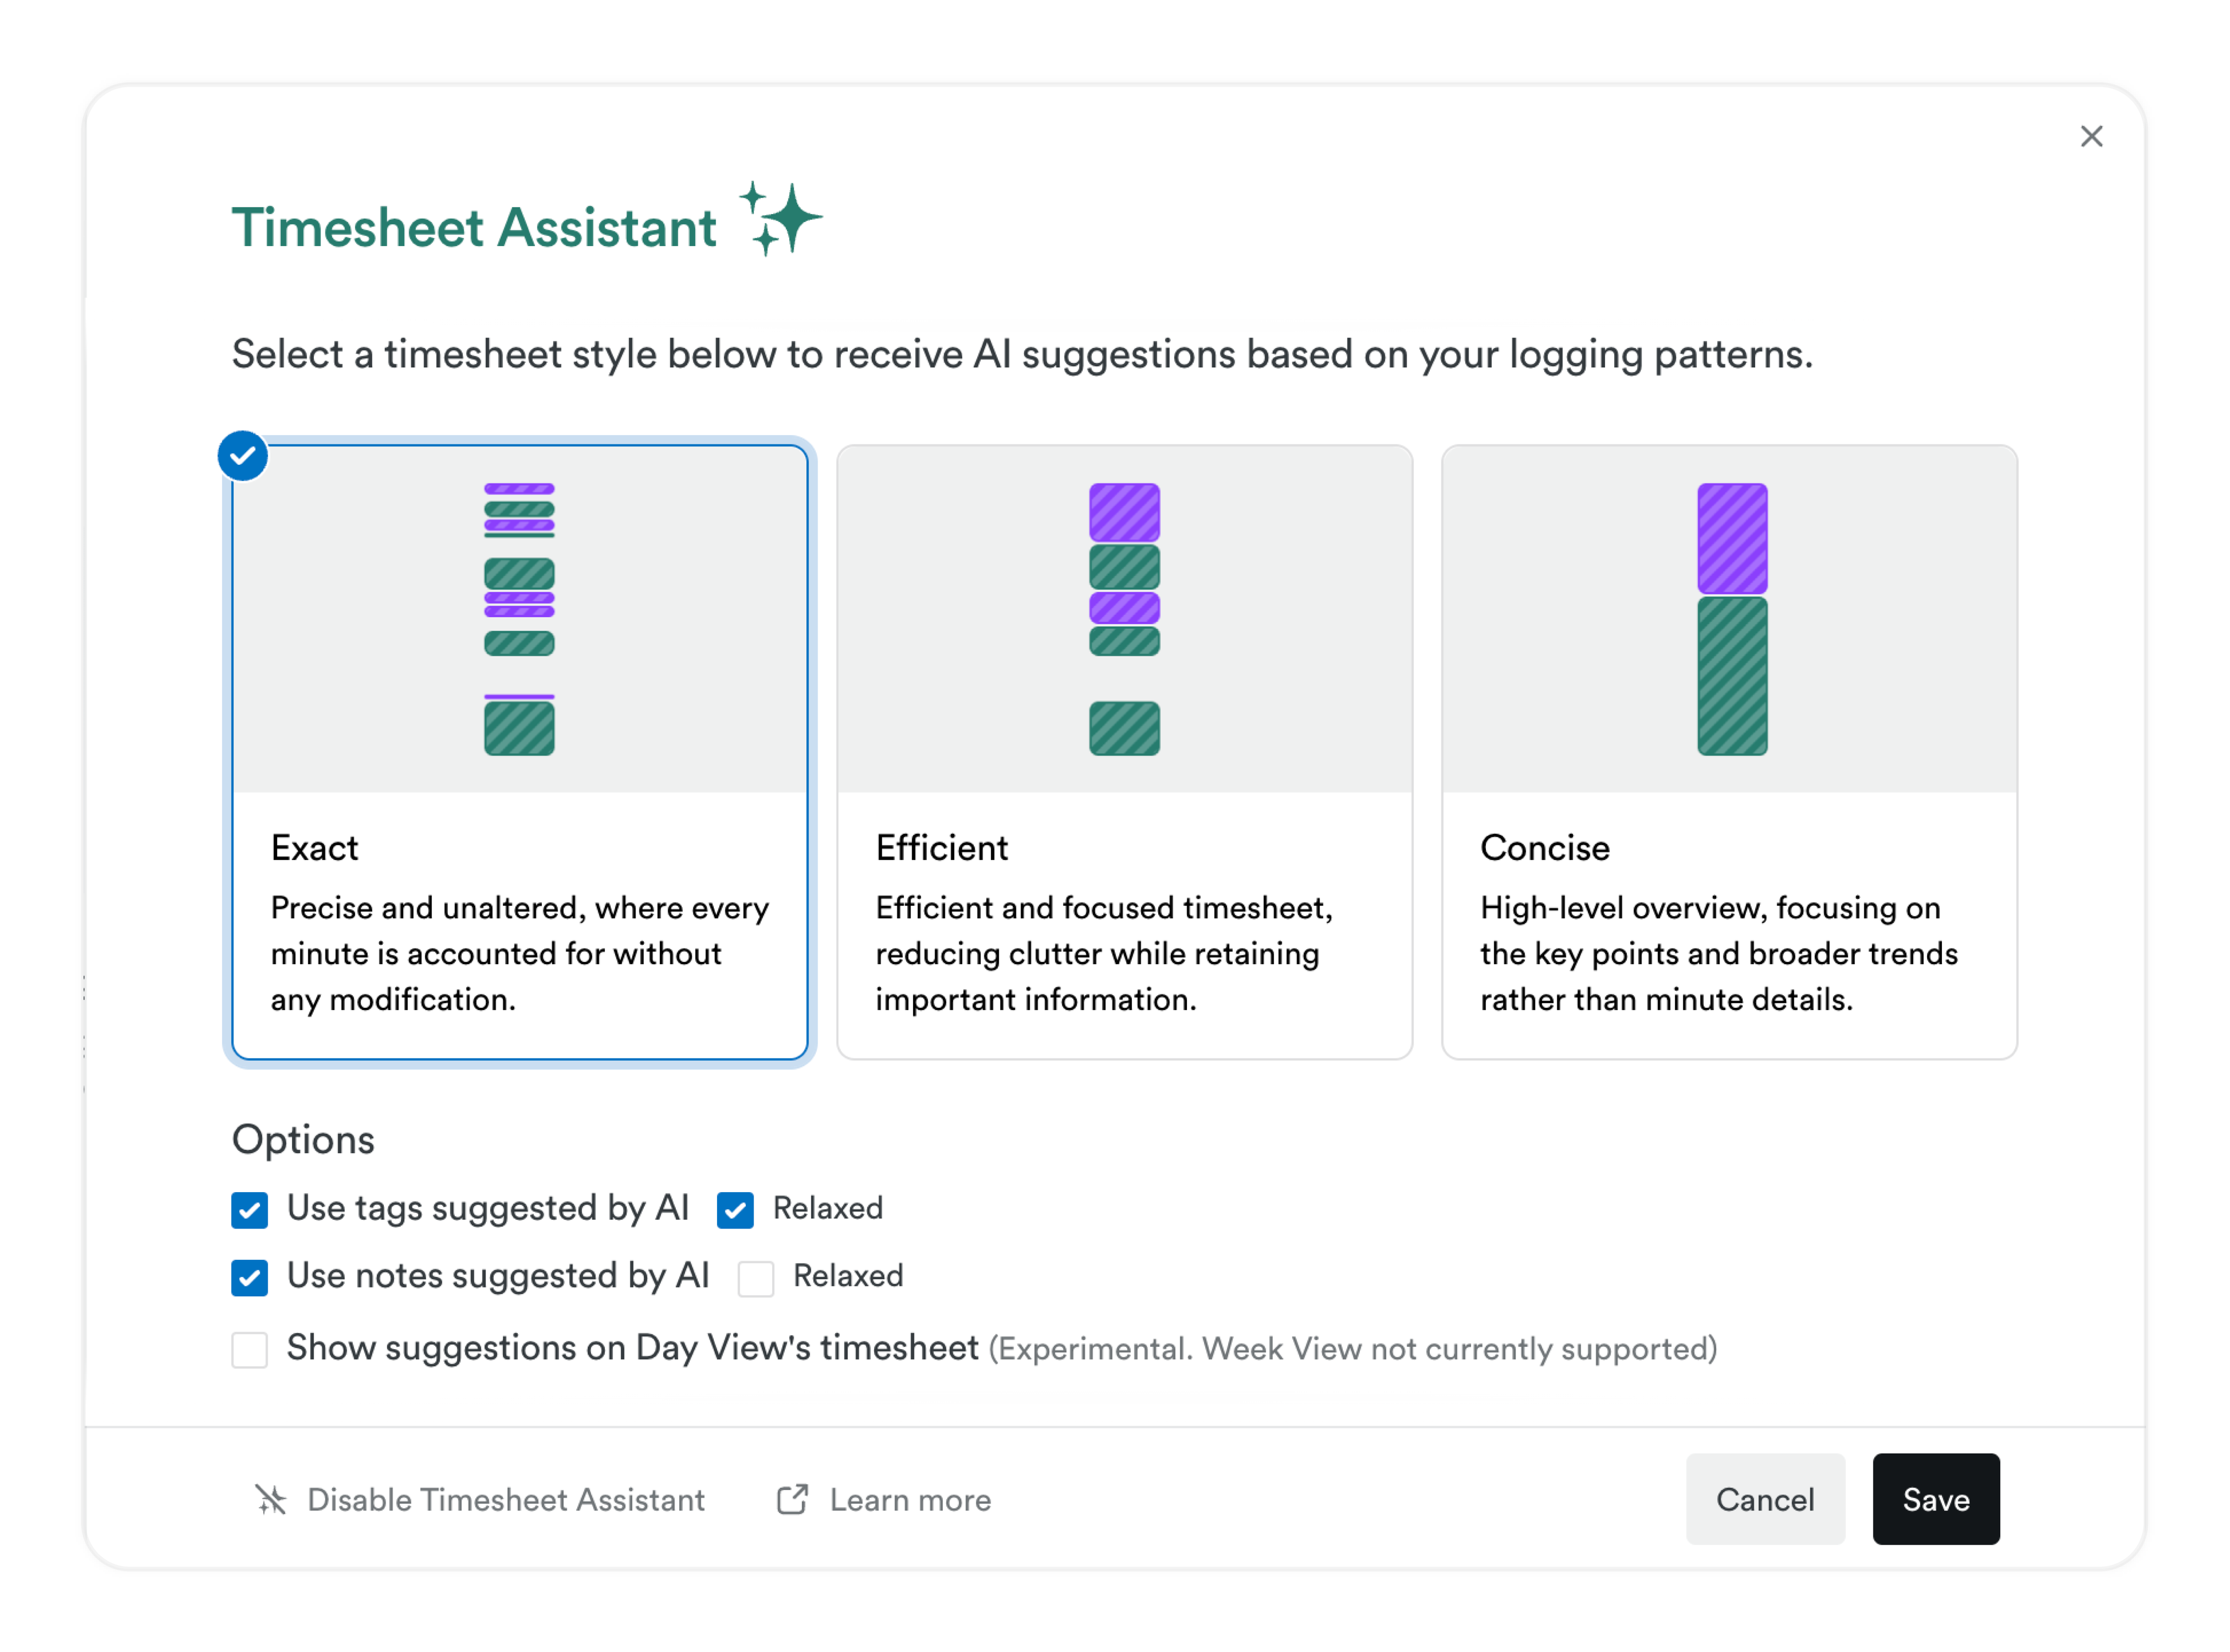Enable Show suggestions on Day View's timesheet

[250, 1350]
